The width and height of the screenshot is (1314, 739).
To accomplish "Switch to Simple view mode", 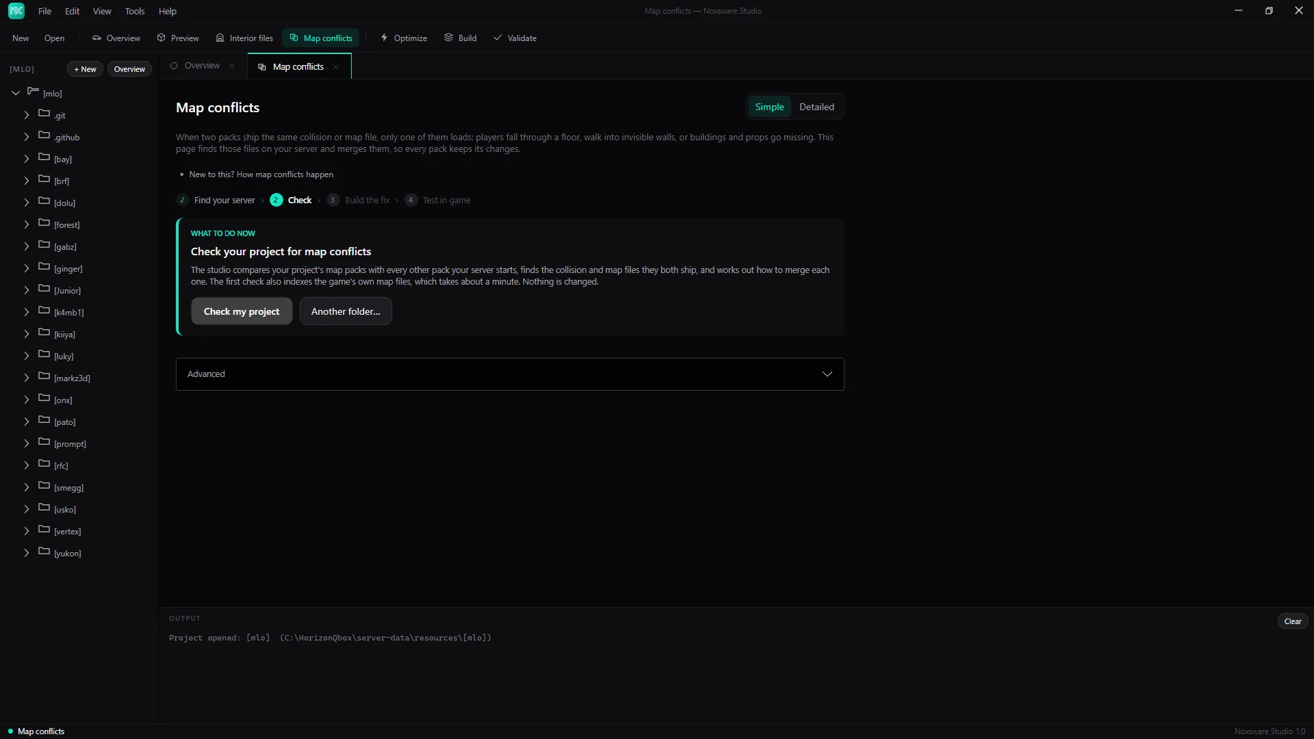I will 769,107.
